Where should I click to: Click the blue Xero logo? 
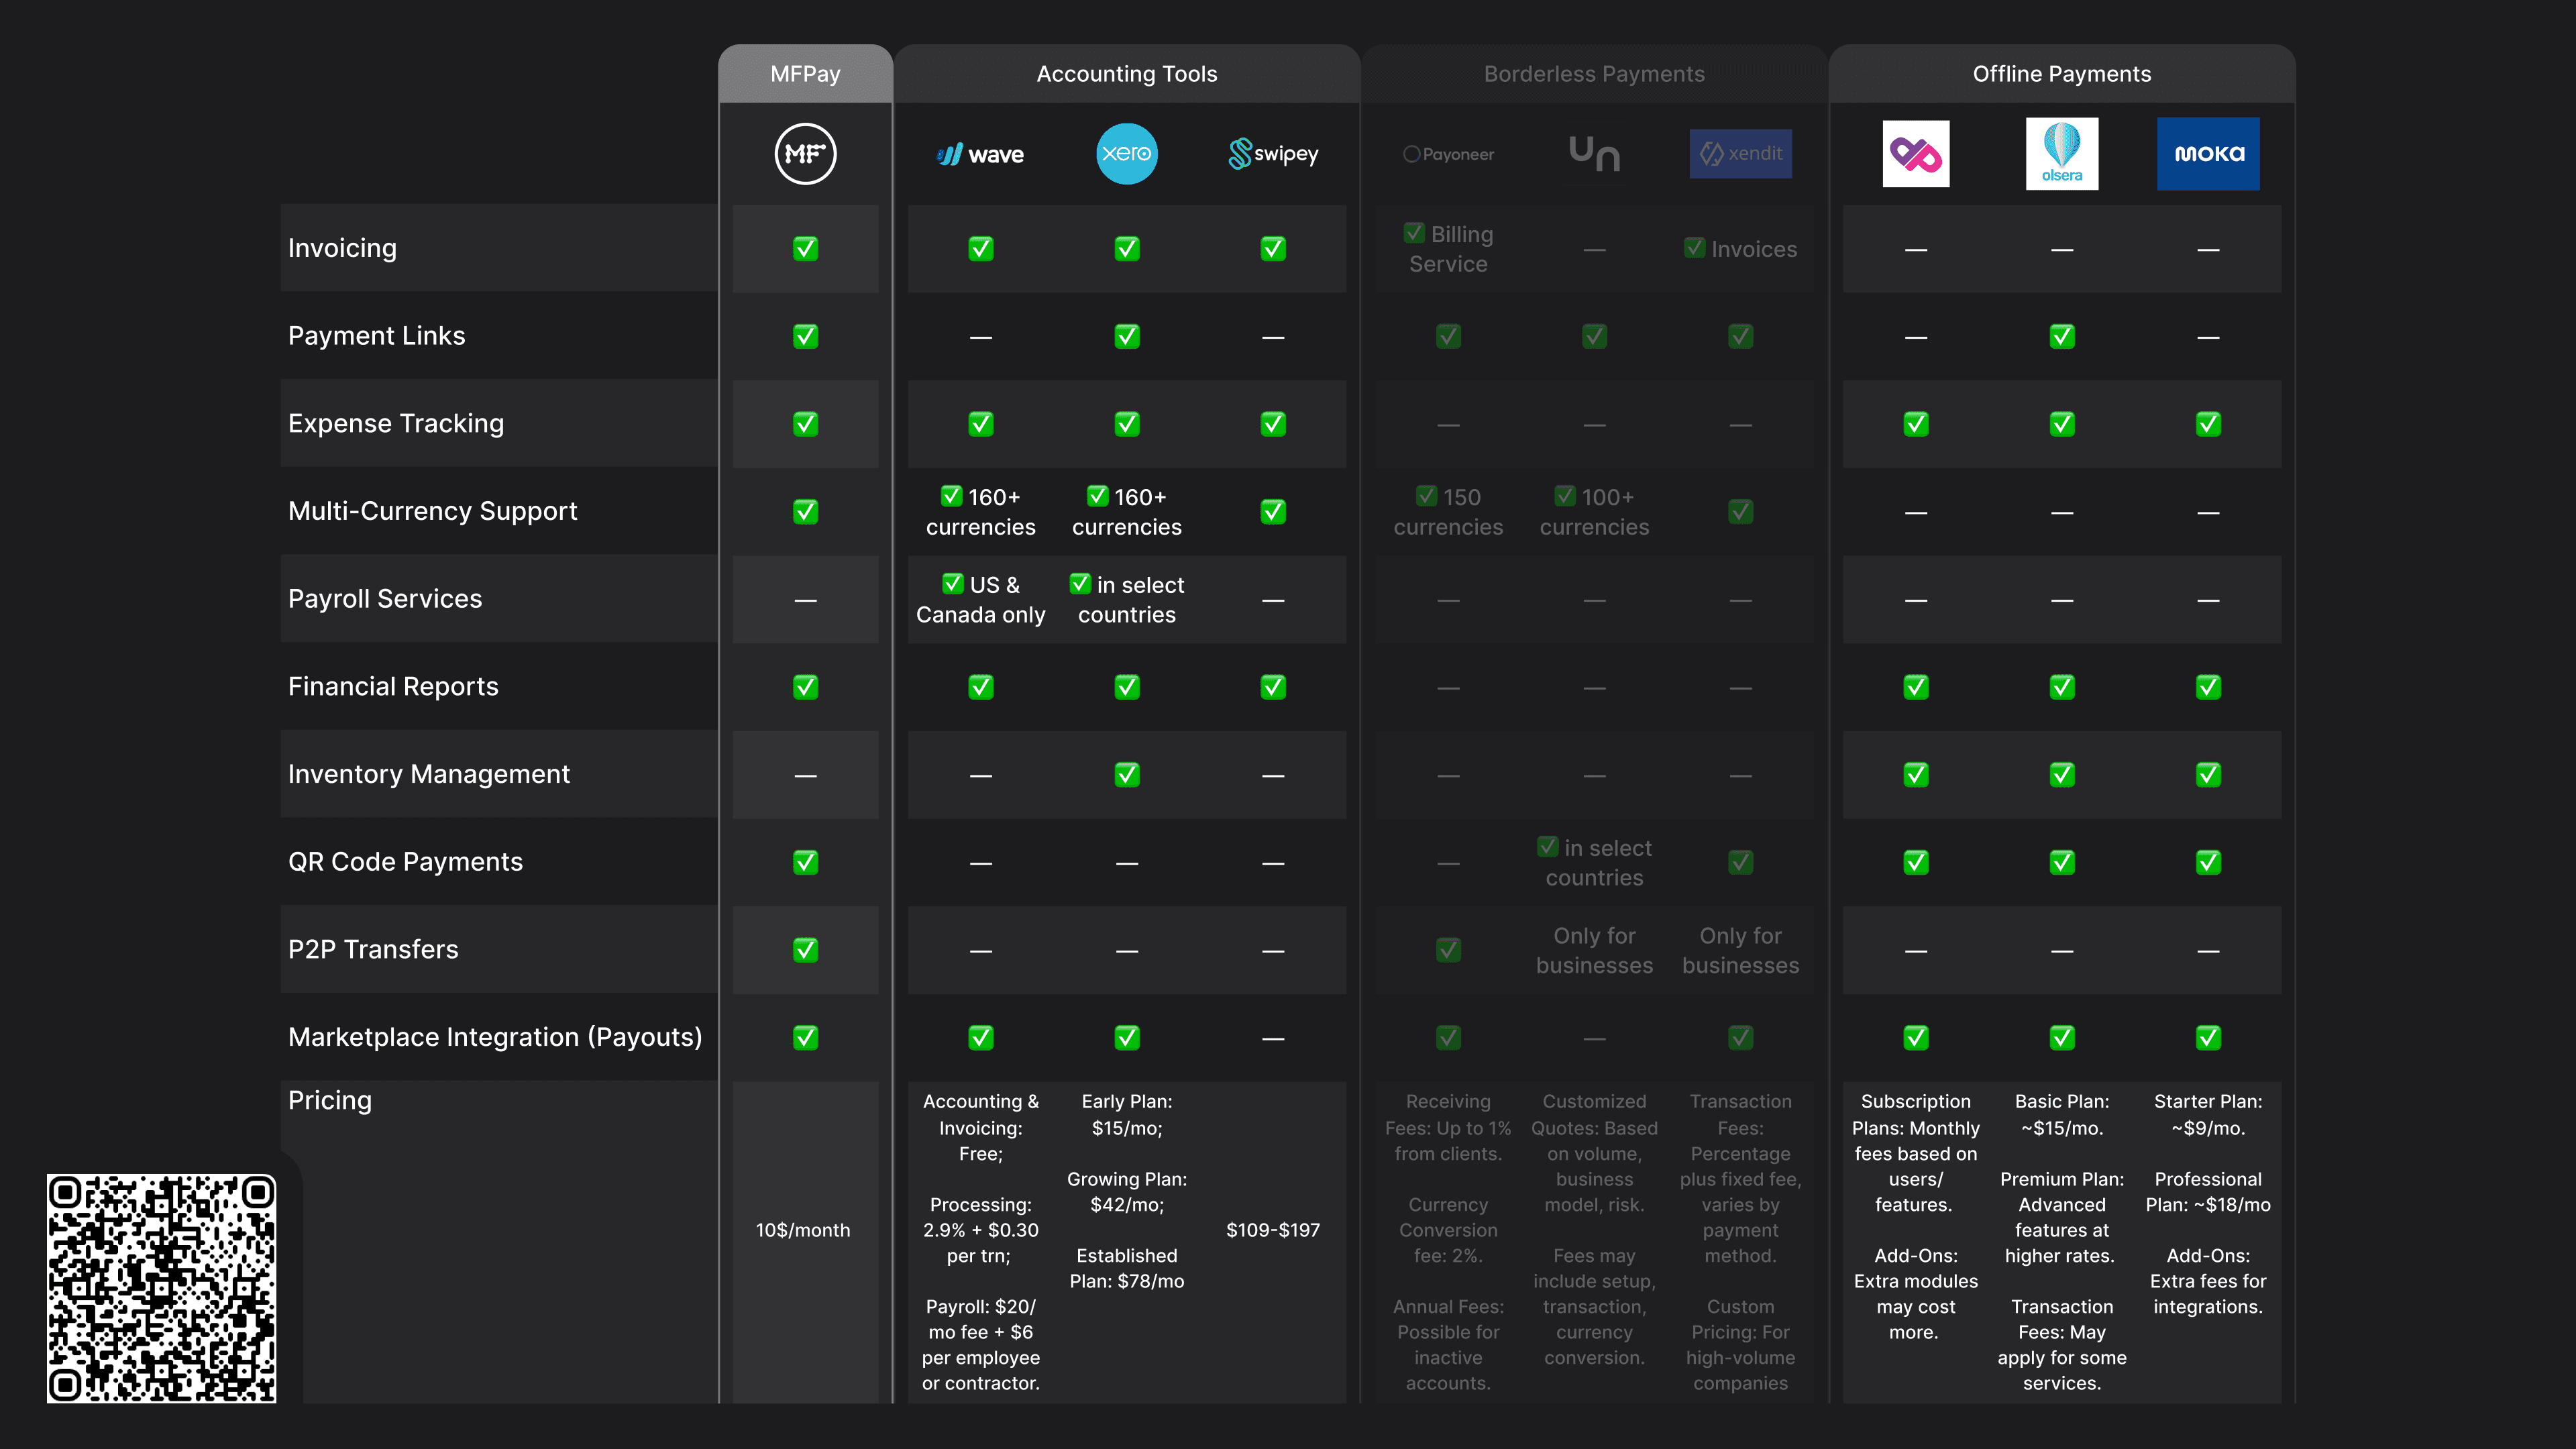[1126, 154]
